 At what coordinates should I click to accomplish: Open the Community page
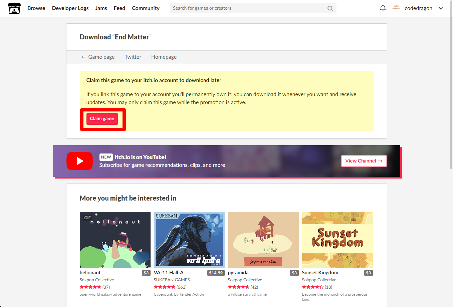tap(146, 8)
